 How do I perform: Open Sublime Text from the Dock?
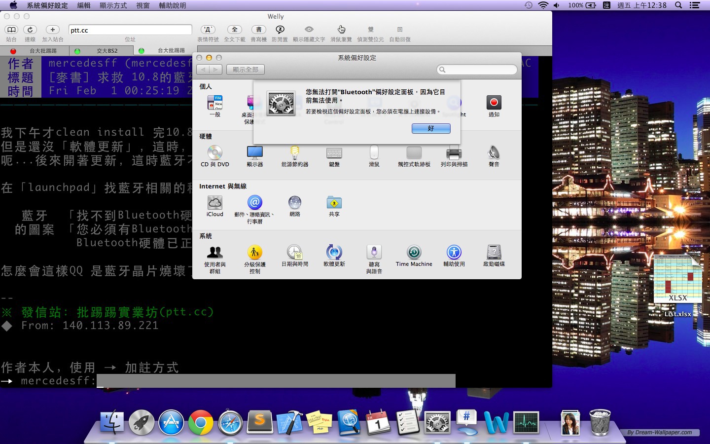pos(260,423)
